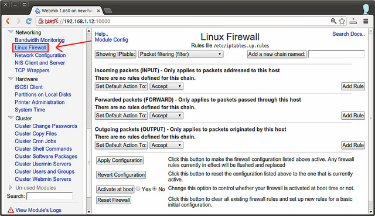Expand the Un-used Modules section
This screenshot has width=375, height=216.
(x=11, y=187)
